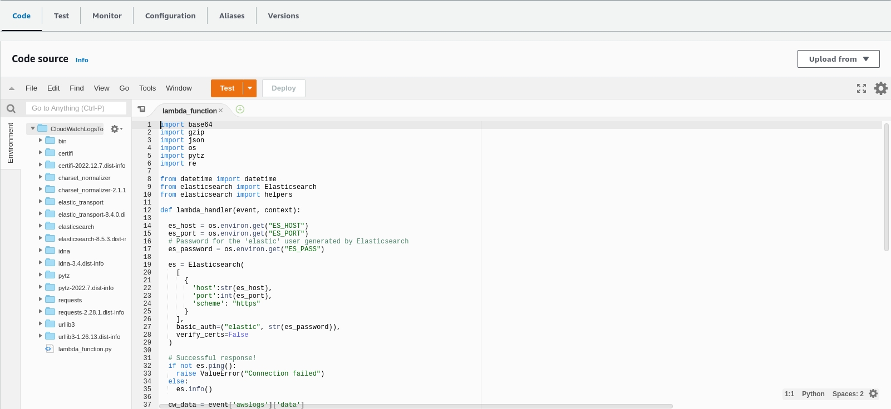Expand the pytz folder arrow

40,275
